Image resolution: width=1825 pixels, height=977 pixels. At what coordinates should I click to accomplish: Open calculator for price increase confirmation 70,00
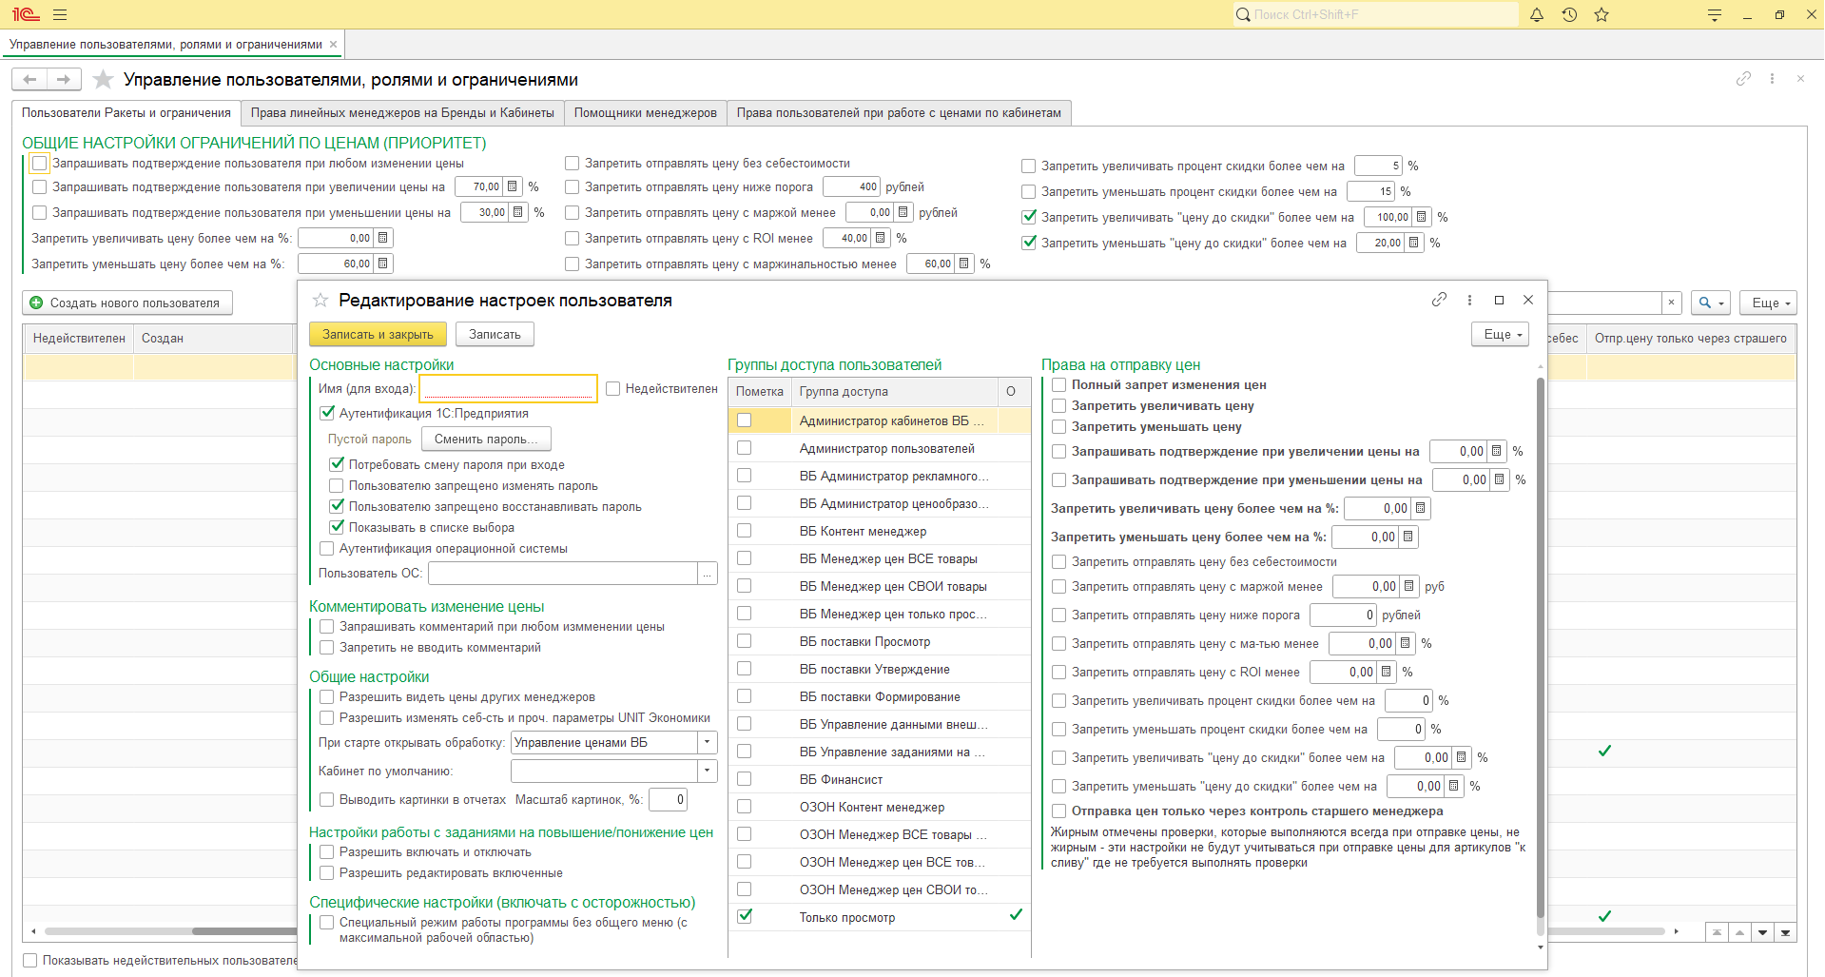point(513,186)
